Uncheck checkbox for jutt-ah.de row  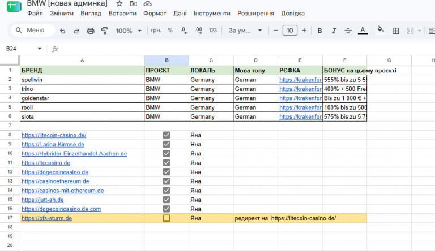click(x=167, y=200)
